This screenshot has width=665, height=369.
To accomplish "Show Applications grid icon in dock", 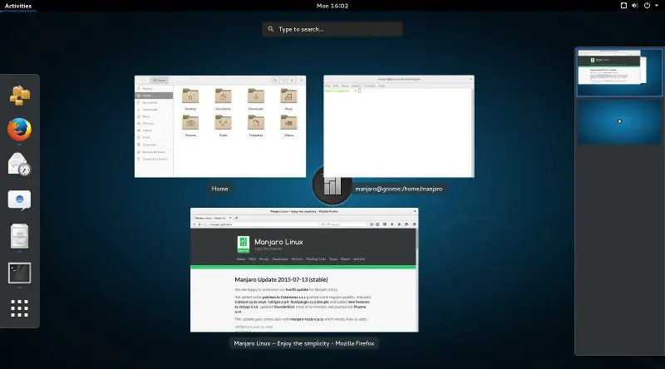I will [19, 308].
